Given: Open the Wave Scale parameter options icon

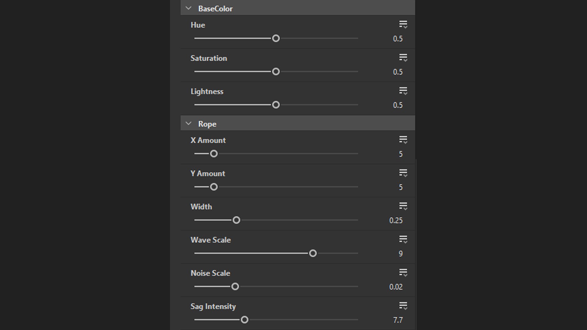Looking at the screenshot, I should tap(403, 240).
